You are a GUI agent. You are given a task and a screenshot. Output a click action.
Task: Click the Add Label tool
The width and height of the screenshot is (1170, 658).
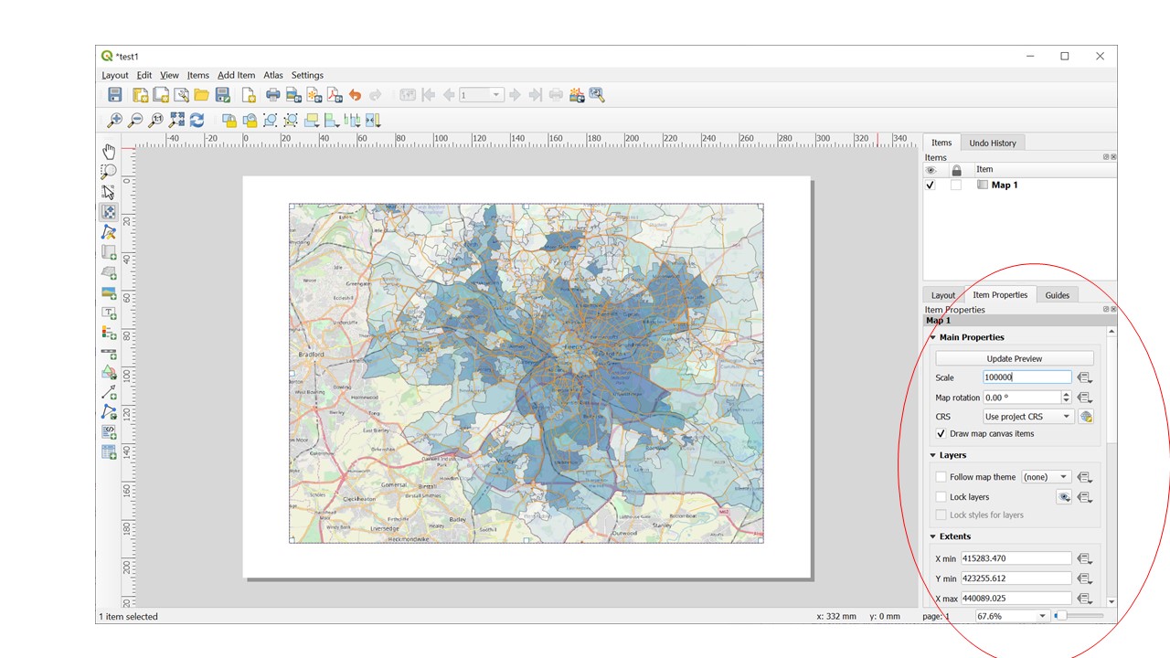[109, 313]
